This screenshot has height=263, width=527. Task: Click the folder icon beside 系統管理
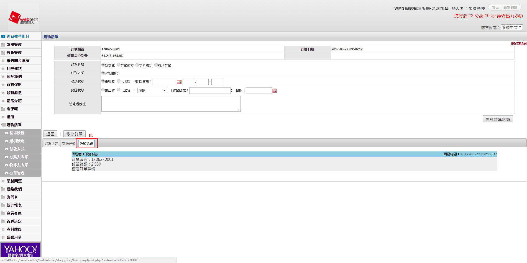coord(3,45)
